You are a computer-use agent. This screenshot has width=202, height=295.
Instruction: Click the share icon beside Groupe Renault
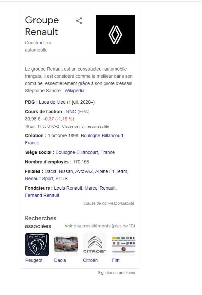(79, 21)
